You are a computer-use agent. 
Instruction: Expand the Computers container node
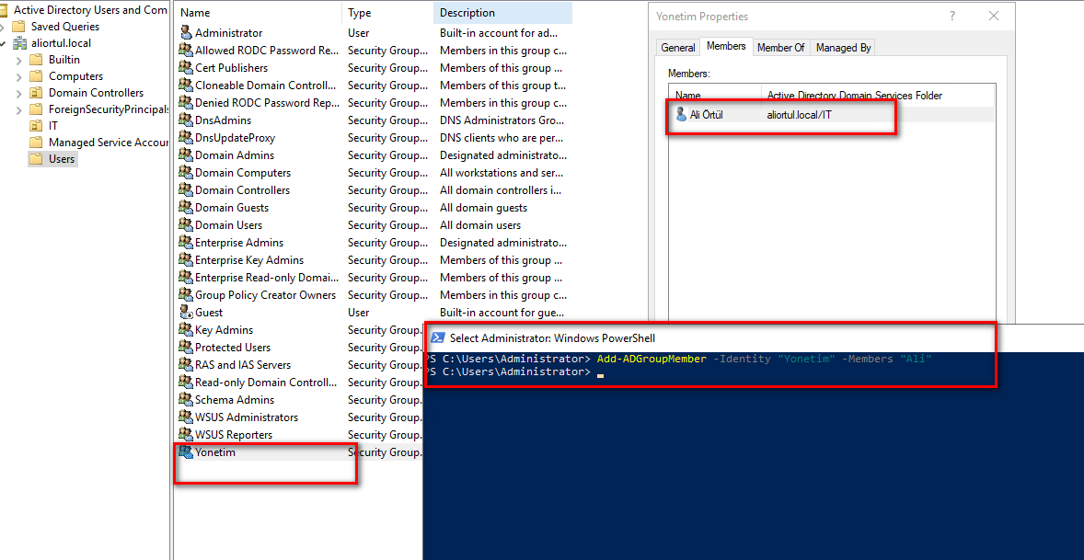point(19,76)
